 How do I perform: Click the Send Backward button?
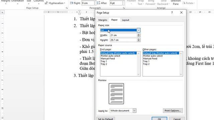pos(164,2)
